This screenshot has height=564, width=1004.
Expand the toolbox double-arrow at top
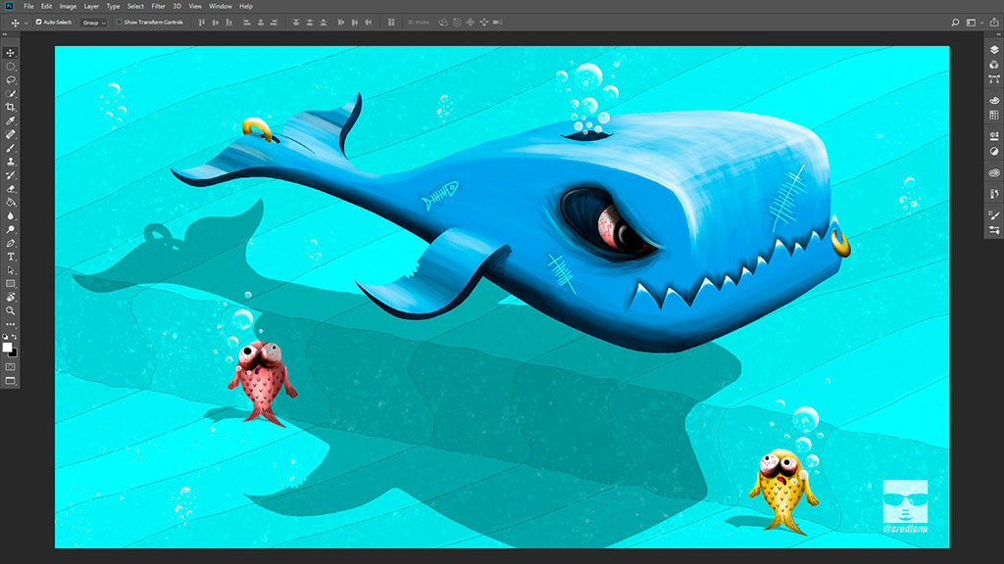(5, 34)
